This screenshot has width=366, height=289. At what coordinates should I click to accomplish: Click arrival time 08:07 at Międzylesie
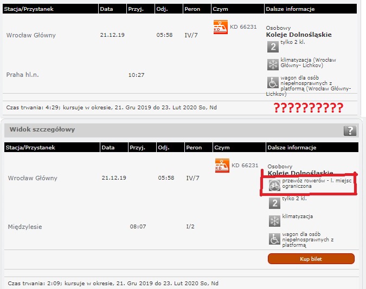[138, 227]
